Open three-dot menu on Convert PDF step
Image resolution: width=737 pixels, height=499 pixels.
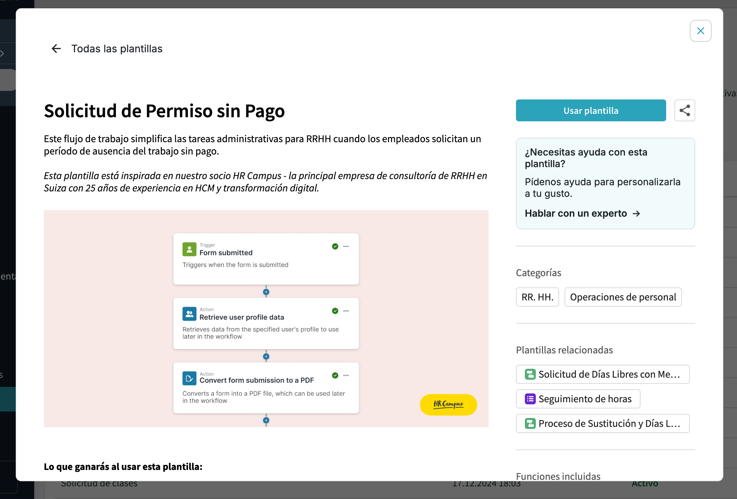346,375
